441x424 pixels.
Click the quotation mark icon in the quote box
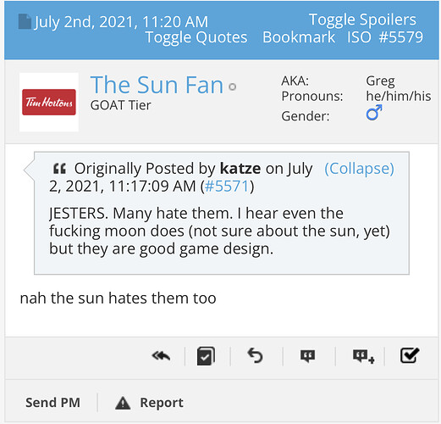59,169
